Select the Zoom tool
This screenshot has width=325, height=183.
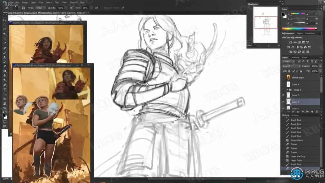point(5,108)
